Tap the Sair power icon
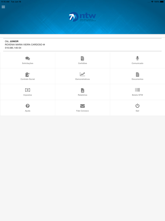Image resolution: width=165 pixels, height=221 pixels. [x=137, y=106]
